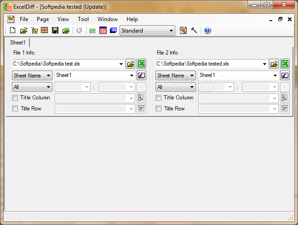This screenshot has width=298, height=225.
Task: Click the blue question mark Help icon
Action: click(207, 30)
